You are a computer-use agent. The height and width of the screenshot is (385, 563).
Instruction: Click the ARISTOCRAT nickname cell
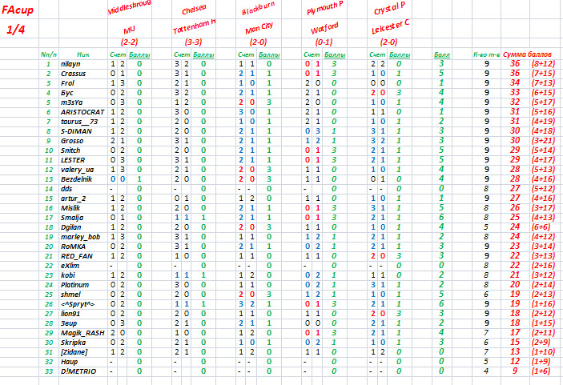(79, 112)
